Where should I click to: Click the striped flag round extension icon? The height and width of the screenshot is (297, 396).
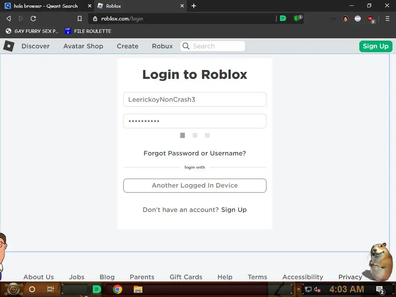coord(358,19)
